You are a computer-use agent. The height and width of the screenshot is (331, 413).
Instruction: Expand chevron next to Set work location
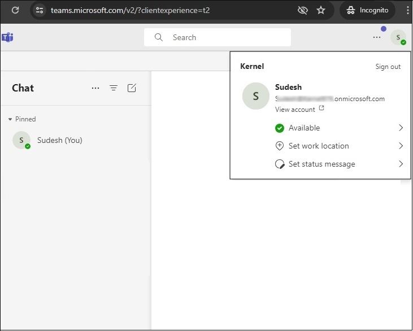401,146
